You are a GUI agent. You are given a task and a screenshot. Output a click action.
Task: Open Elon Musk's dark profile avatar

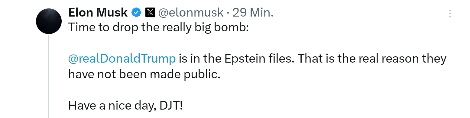pos(49,21)
